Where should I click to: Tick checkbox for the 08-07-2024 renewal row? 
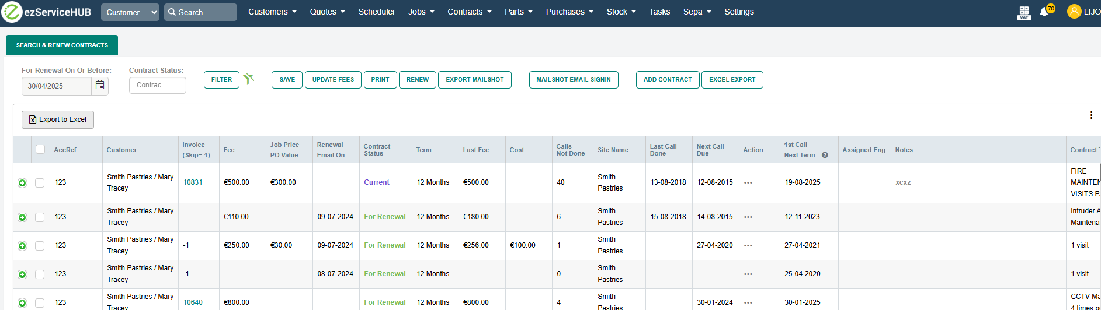[40, 274]
